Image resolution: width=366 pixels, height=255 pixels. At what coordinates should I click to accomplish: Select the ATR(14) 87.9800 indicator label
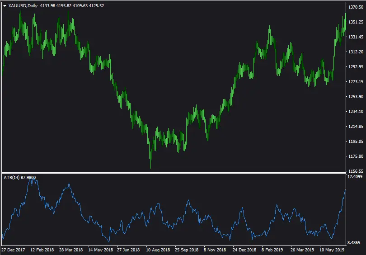[x=20, y=178]
